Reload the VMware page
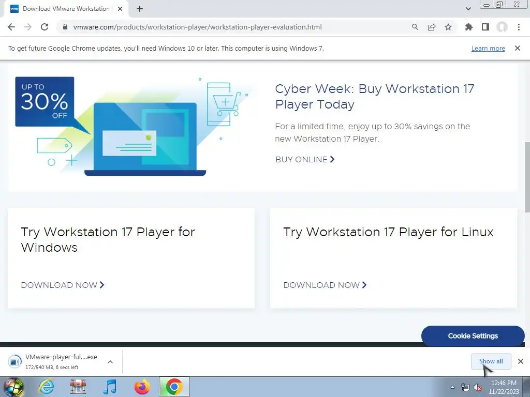The image size is (530, 397). [45, 27]
